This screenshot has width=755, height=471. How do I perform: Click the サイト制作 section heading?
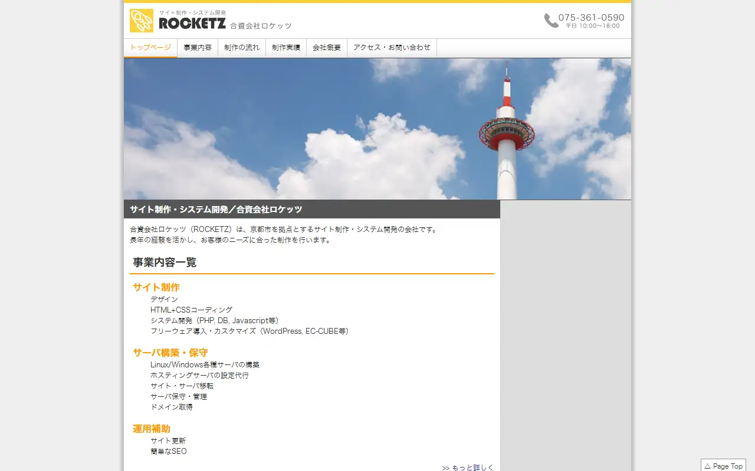(x=156, y=287)
